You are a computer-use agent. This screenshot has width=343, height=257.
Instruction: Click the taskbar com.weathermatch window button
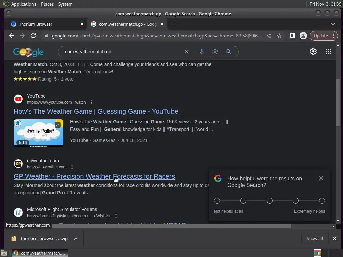tap(40, 253)
